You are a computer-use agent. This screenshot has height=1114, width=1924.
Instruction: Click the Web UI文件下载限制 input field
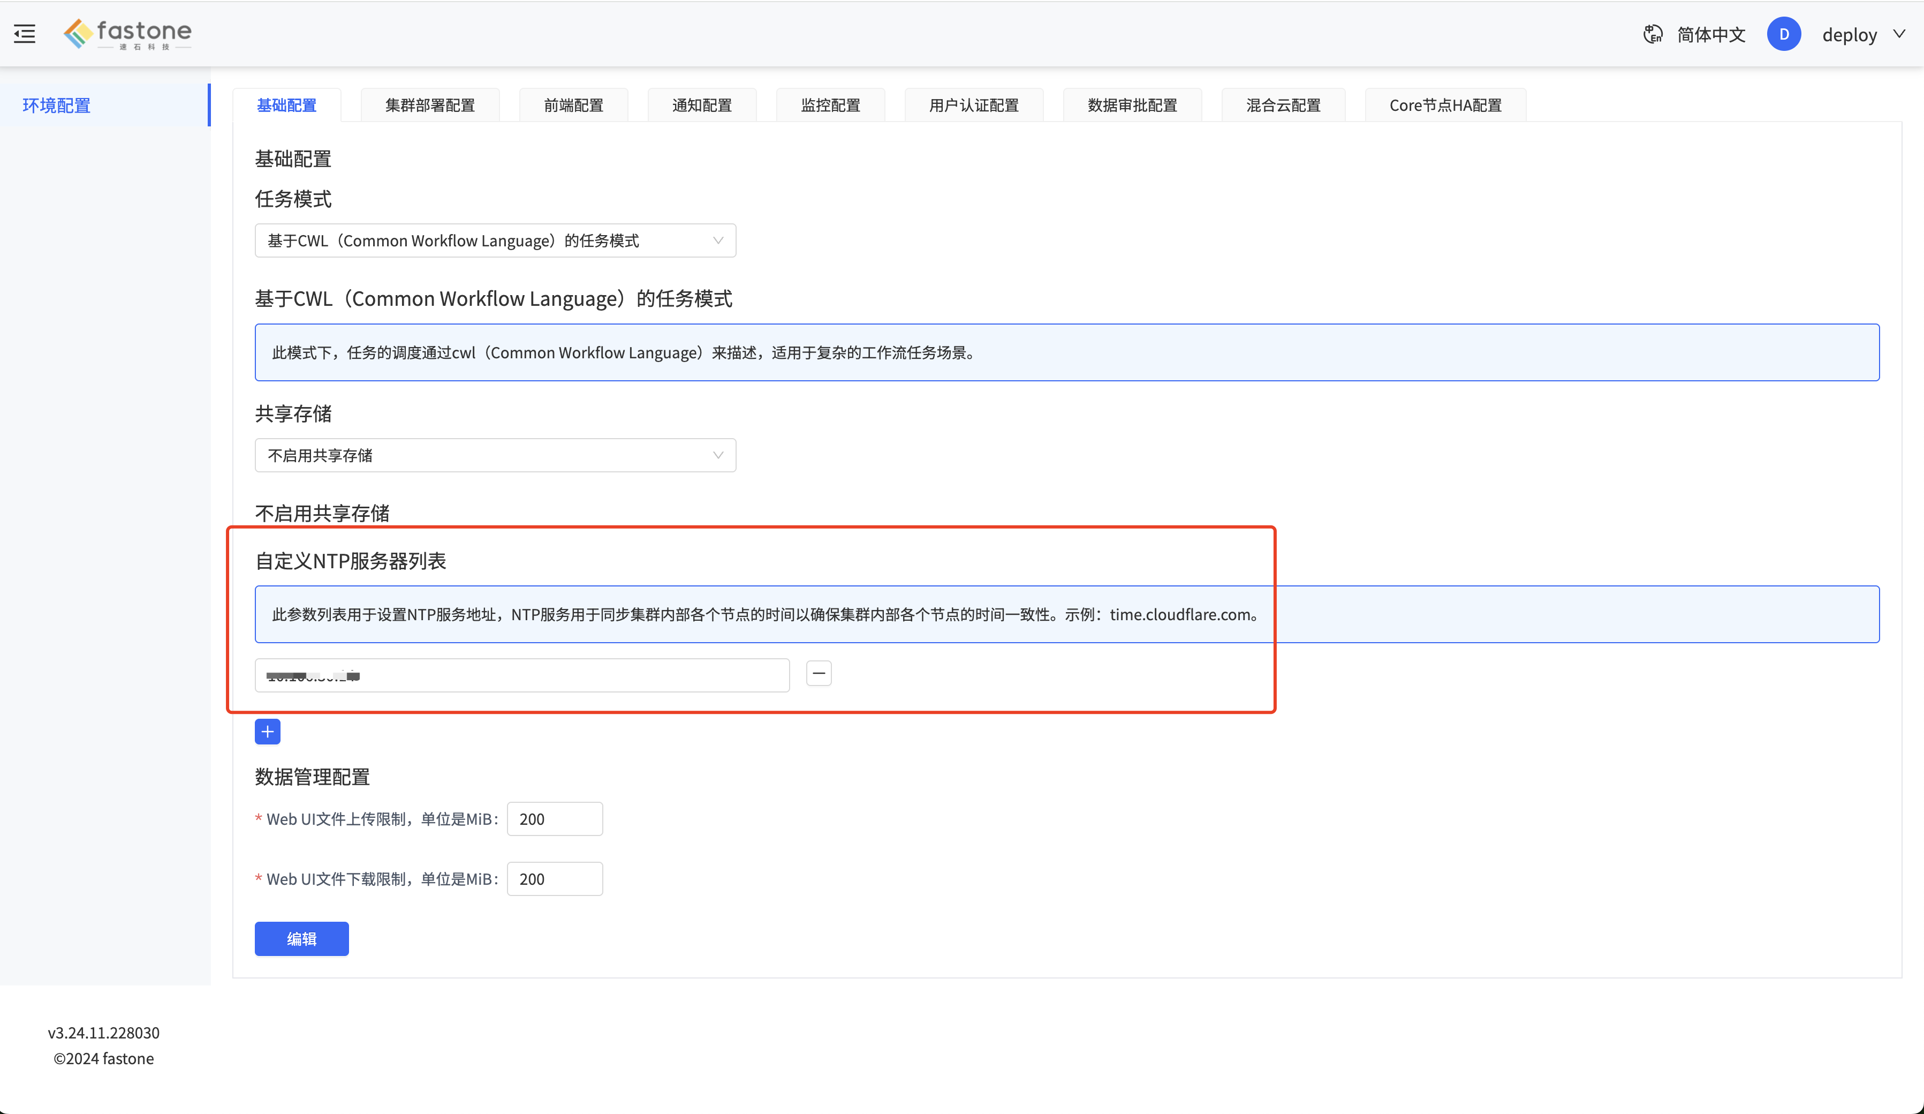[x=555, y=879]
